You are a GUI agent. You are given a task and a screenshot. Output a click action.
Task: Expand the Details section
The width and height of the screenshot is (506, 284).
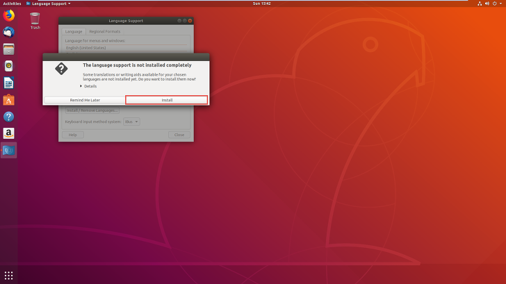click(88, 86)
